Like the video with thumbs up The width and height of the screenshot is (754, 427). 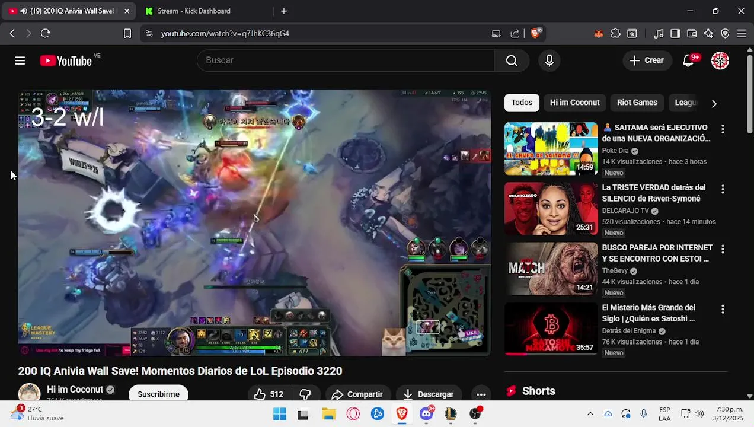269,394
